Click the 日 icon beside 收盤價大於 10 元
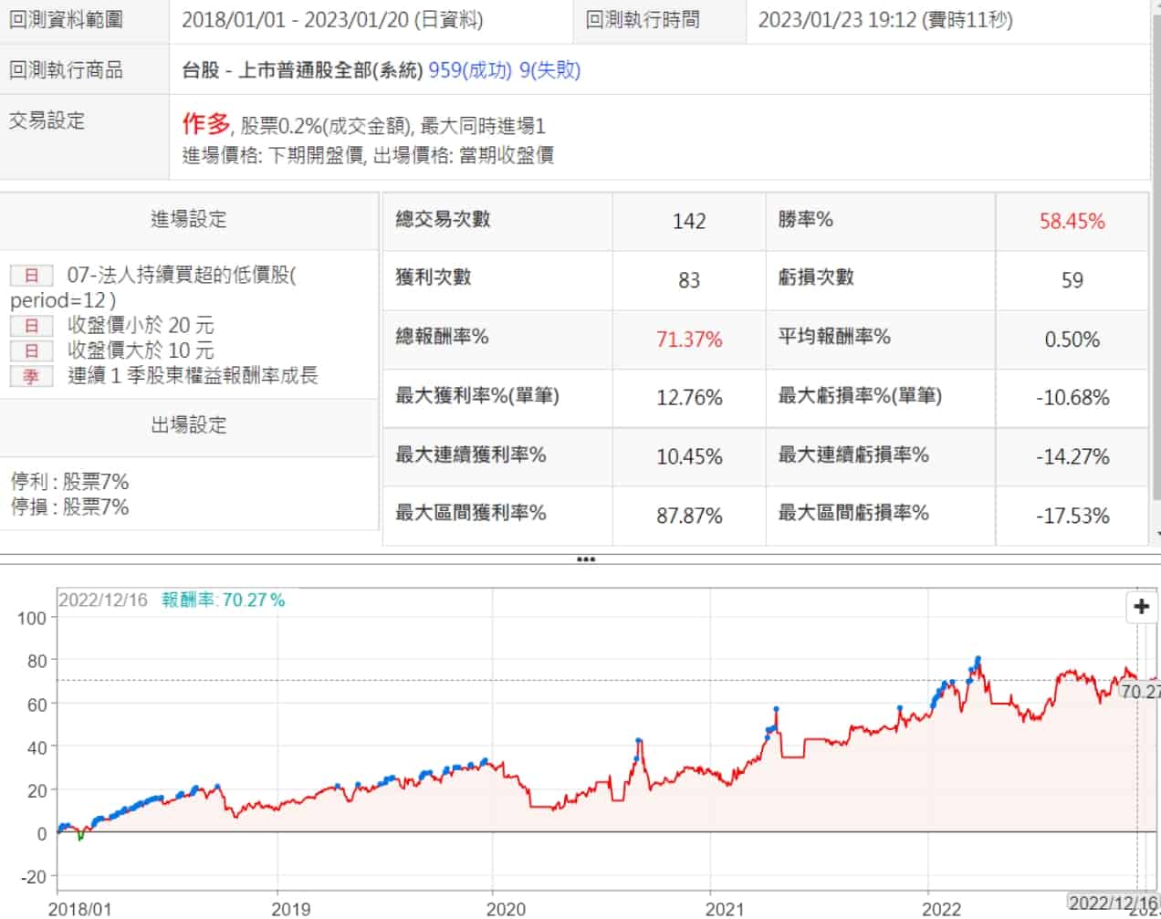Viewport: 1161px width, 919px height. tap(31, 350)
